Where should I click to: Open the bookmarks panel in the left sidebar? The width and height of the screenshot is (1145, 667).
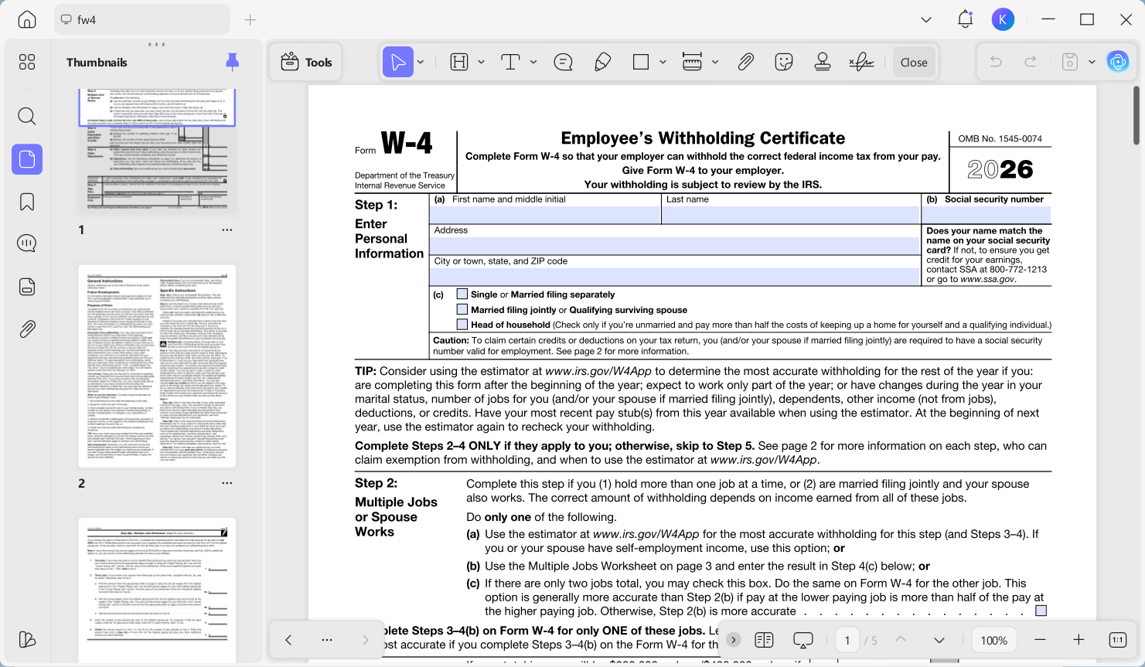[x=27, y=202]
